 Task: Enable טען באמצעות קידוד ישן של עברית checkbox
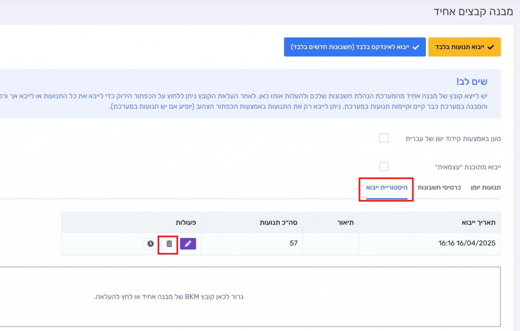pyautogui.click(x=384, y=138)
